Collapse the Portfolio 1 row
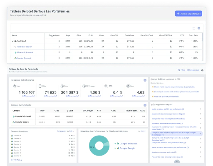The width and height of the screenshot is (213, 166). pos(12,41)
